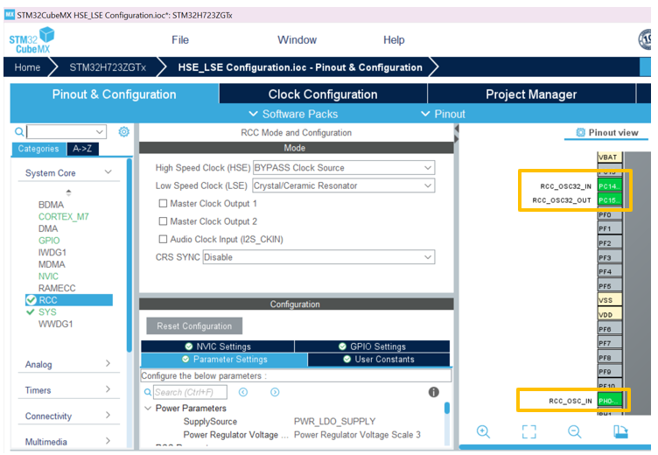Image resolution: width=658 pixels, height=455 pixels.
Task: Select the Categories tab
Action: coord(38,149)
